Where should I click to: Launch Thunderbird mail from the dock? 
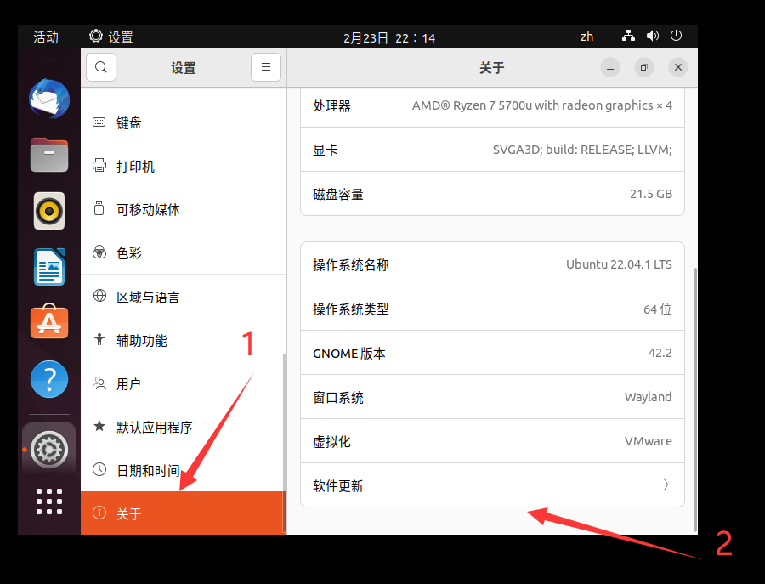click(x=48, y=99)
